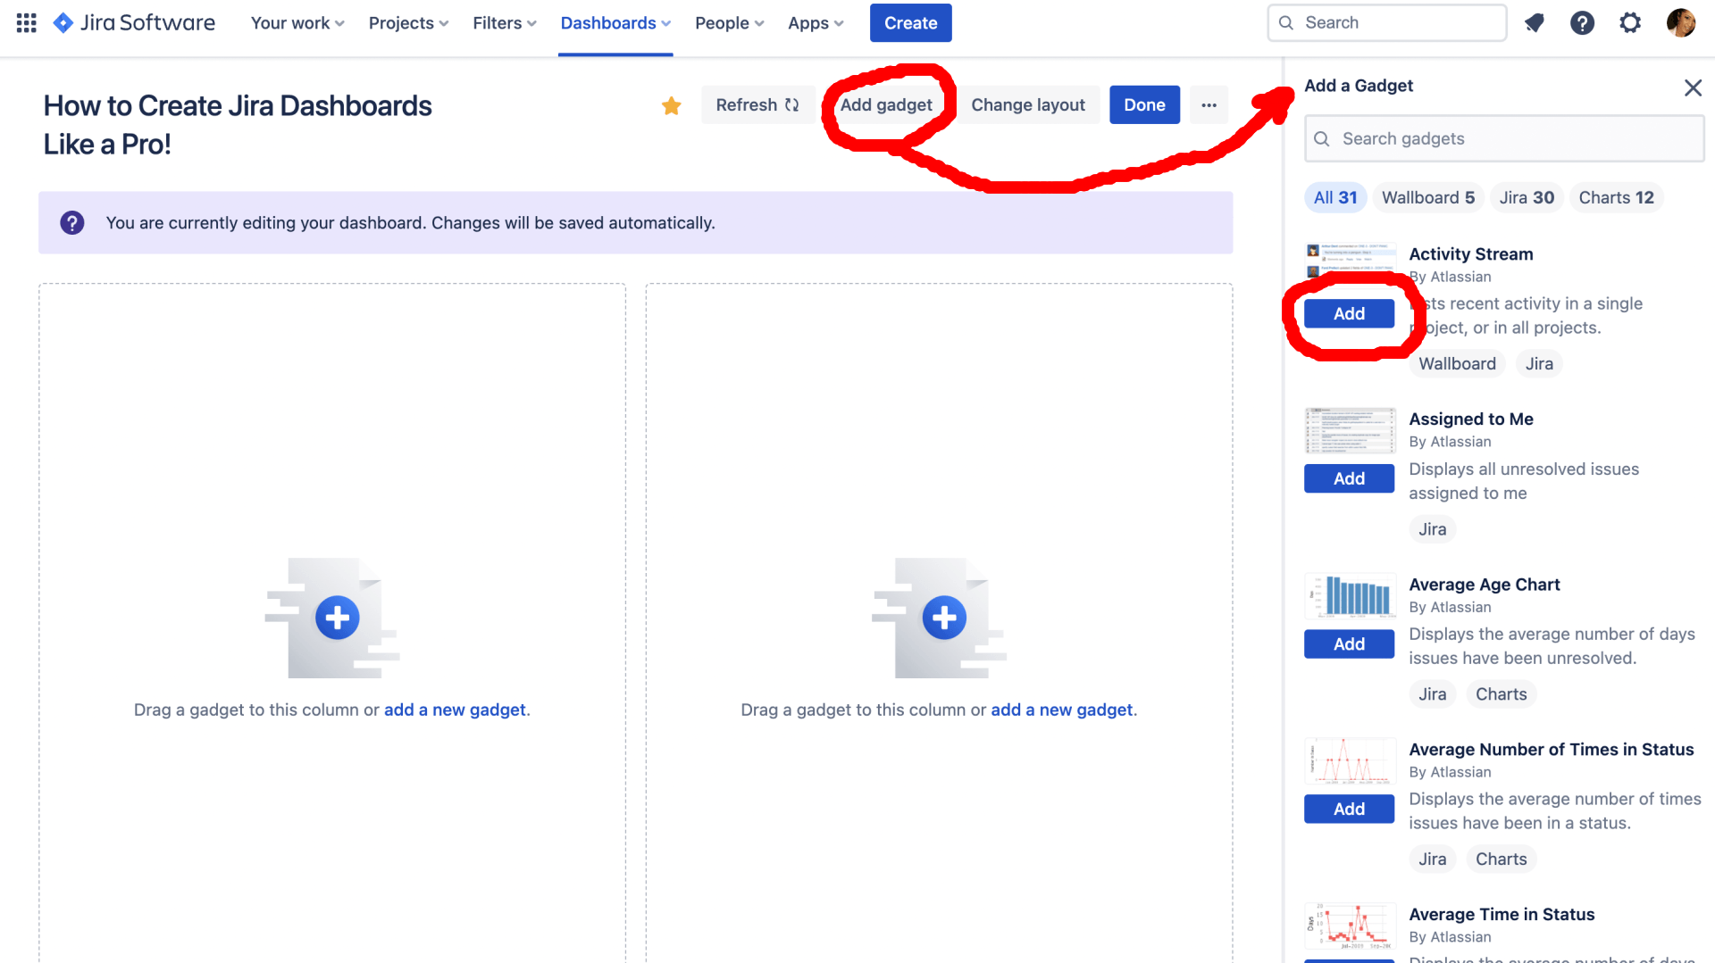Click Average Number of Times in Status thumbnail
Viewport: 1715px width, 963px height.
(1350, 760)
